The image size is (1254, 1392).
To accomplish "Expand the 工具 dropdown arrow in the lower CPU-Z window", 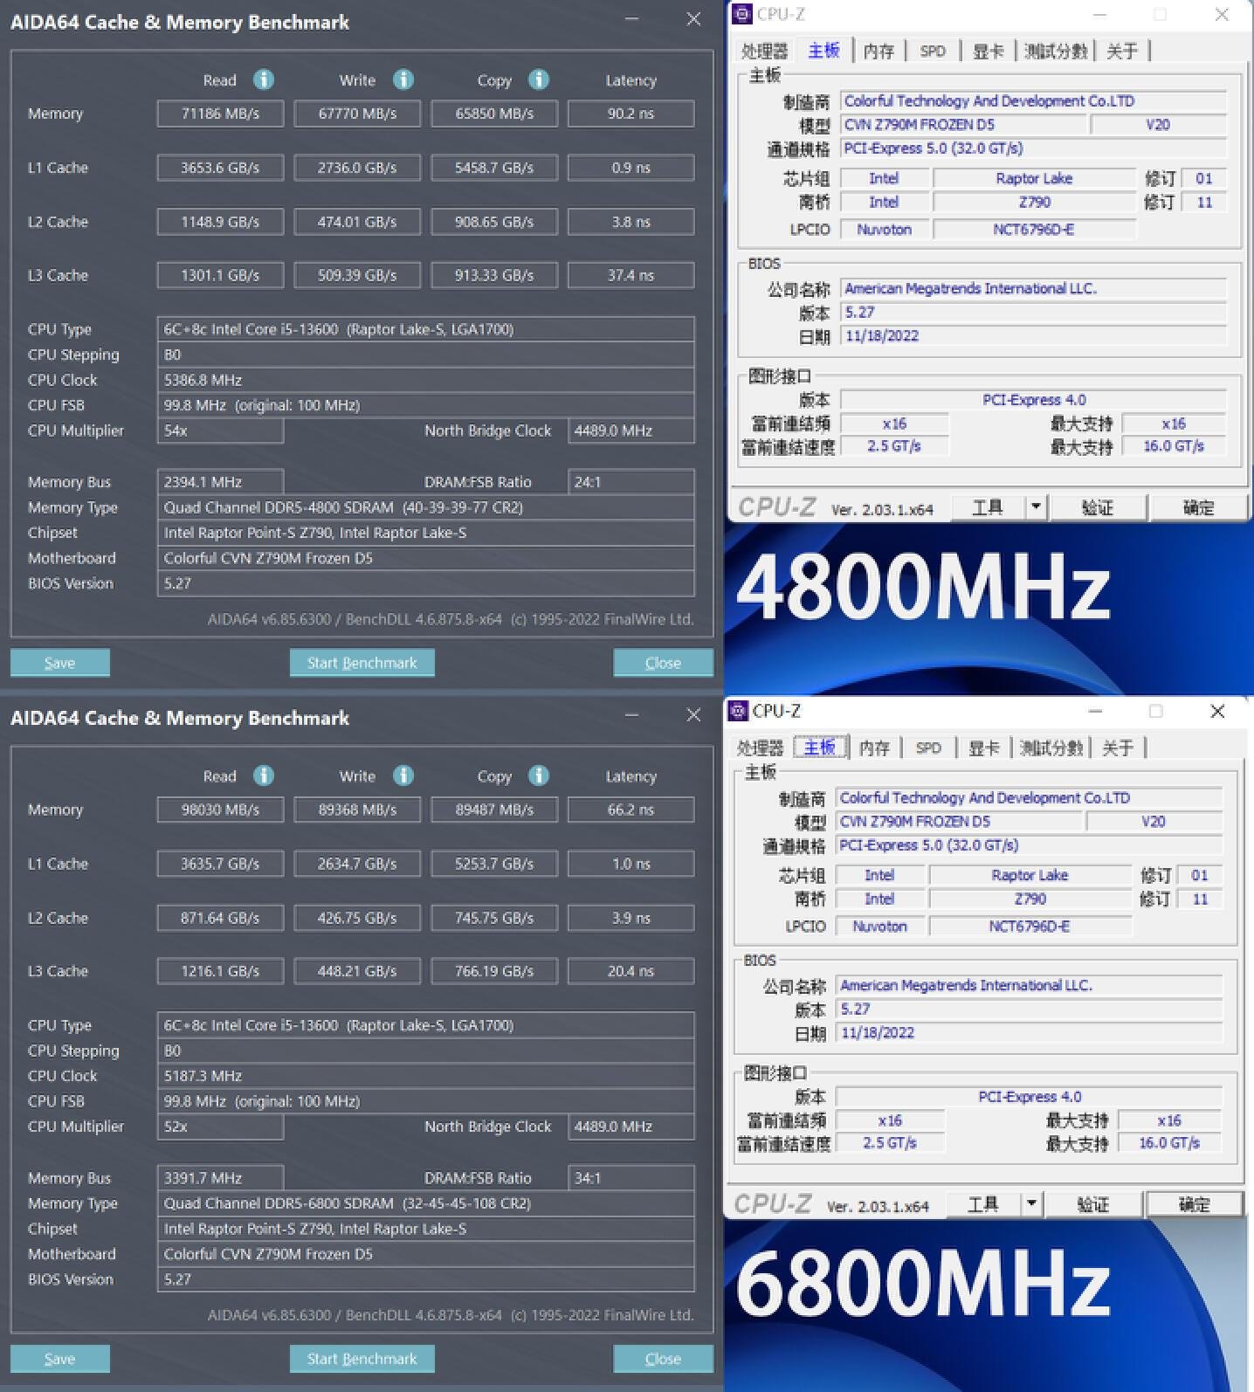I will click(1031, 1203).
